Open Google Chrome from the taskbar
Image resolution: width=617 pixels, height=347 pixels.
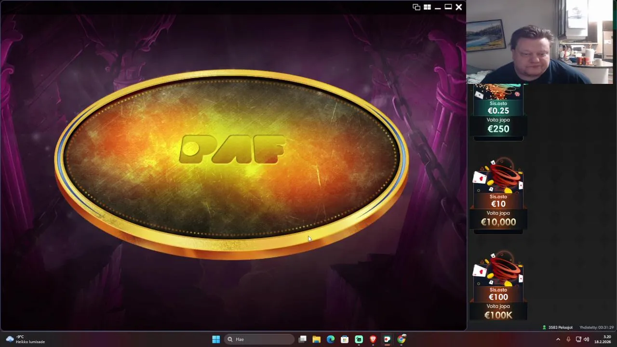pyautogui.click(x=401, y=339)
